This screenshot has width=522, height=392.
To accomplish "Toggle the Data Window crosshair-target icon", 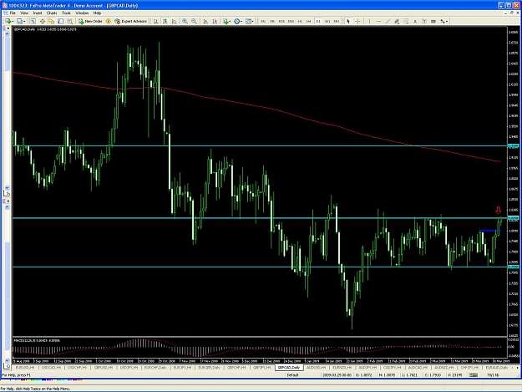I will pos(43,21).
